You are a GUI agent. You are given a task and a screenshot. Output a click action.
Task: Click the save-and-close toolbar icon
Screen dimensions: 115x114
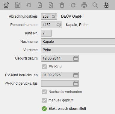pyautogui.click(x=7, y=5)
